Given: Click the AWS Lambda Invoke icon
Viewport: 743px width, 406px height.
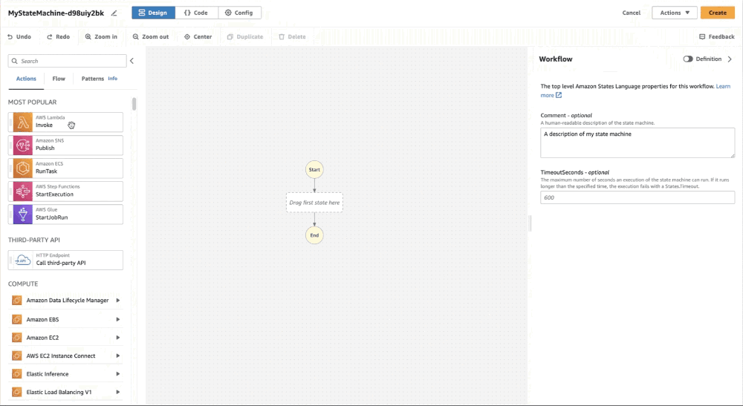Looking at the screenshot, I should coord(23,122).
